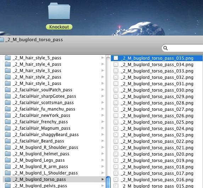Click disclosure arrow of _2_M_buglord_torso_pass

point(103,179)
